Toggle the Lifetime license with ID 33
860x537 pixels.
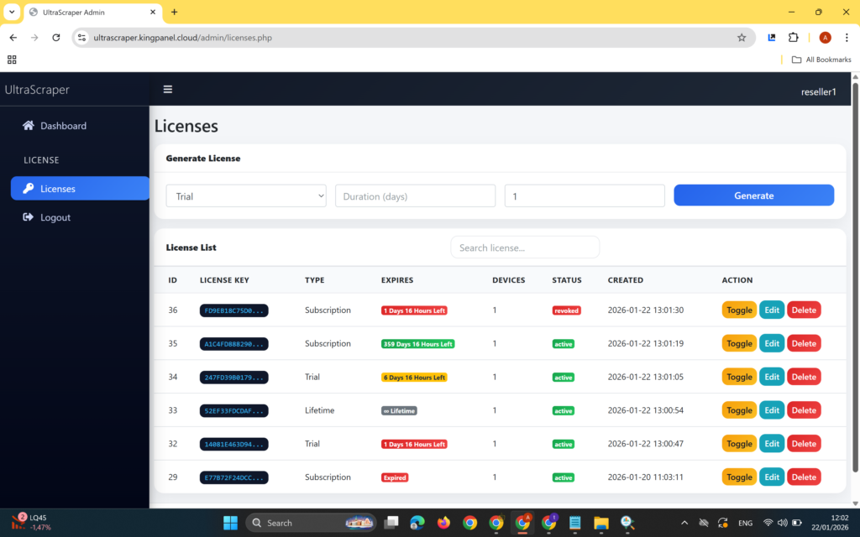[738, 410]
